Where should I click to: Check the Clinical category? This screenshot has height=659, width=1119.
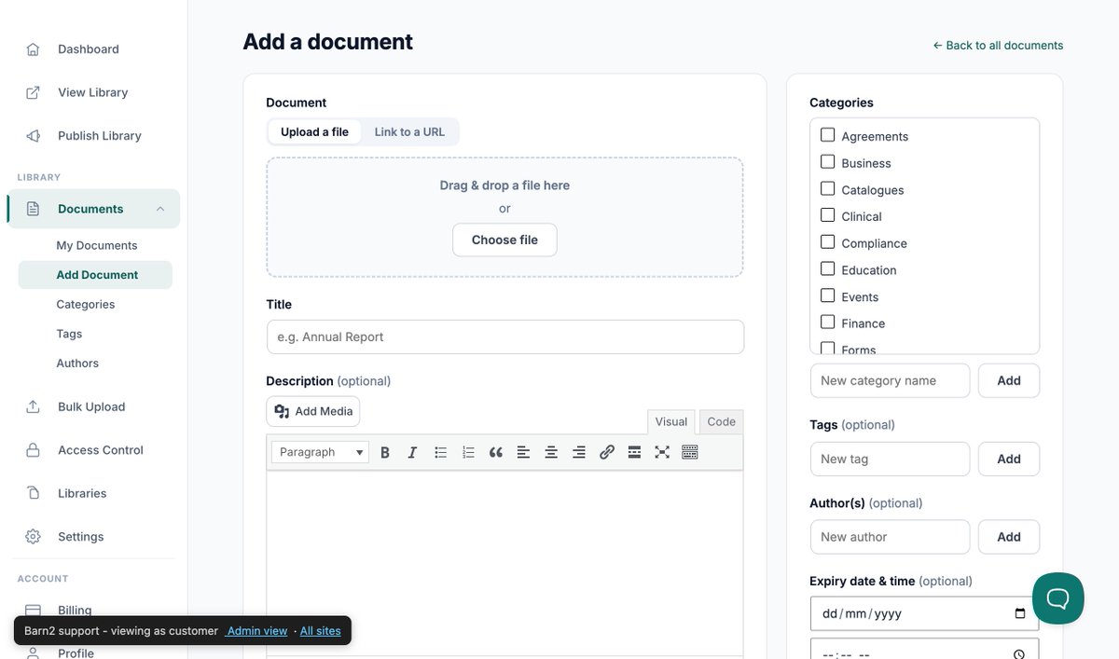(827, 215)
